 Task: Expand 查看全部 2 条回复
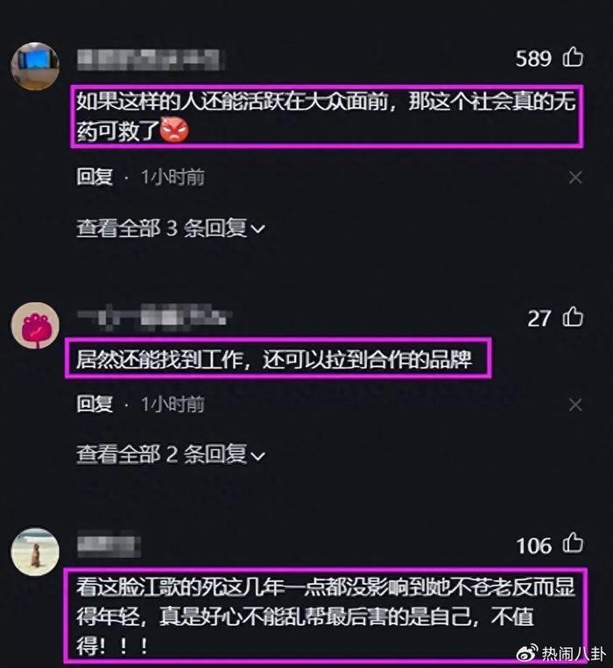pos(171,454)
